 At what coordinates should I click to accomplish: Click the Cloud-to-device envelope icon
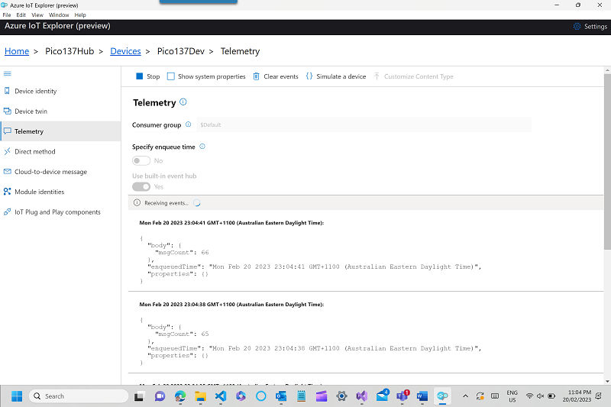tap(7, 171)
